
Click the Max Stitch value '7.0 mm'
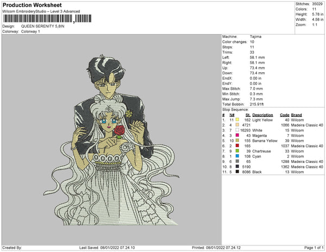pos(256,89)
